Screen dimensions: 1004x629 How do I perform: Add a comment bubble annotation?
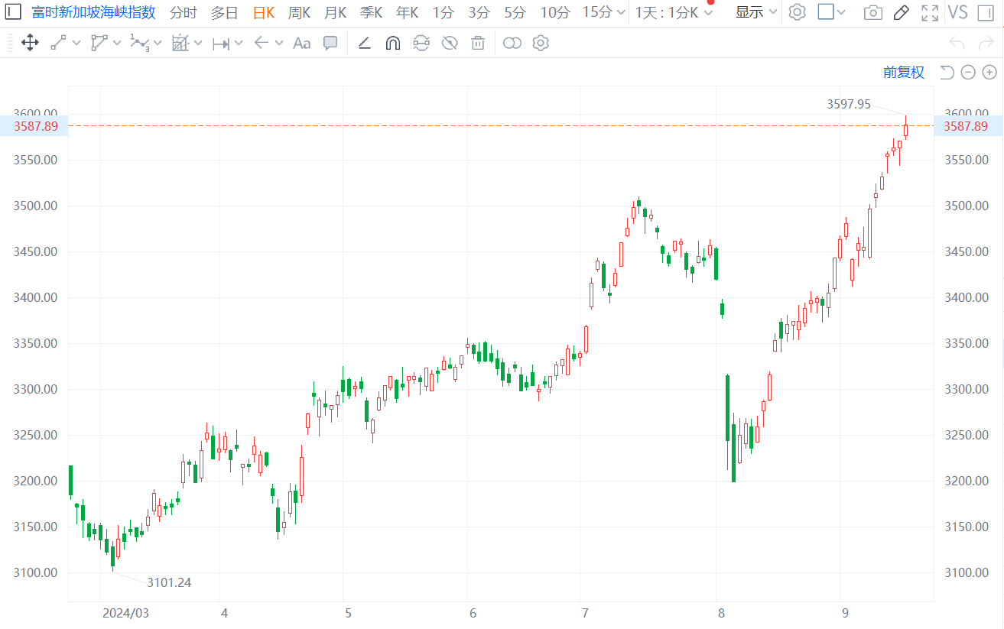(x=330, y=43)
